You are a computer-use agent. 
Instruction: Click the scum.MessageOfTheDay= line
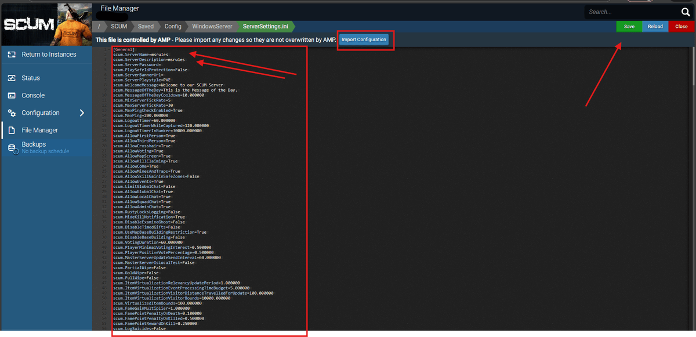(x=175, y=90)
